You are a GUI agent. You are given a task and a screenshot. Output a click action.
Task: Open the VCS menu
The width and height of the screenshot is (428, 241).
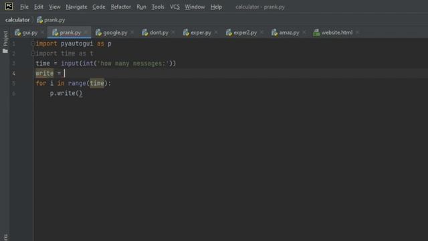coord(175,7)
